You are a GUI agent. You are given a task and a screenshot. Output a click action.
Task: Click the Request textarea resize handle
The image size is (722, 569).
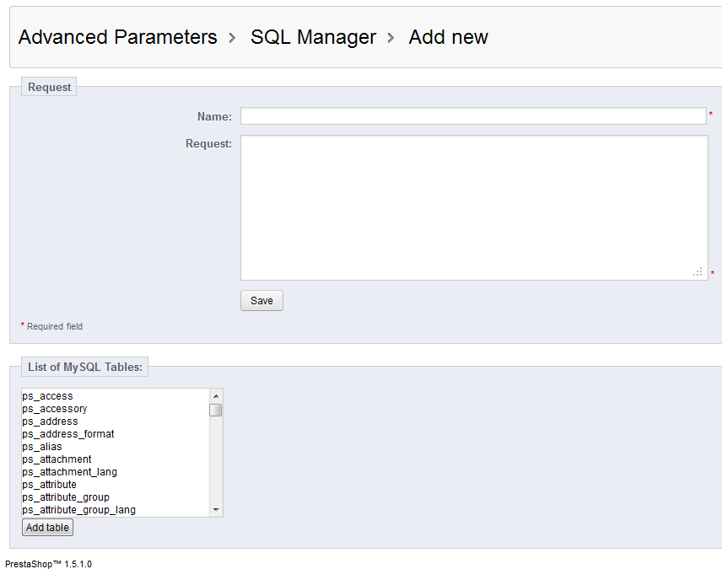click(x=698, y=271)
